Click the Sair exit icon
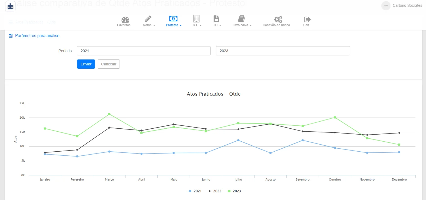 (307, 19)
